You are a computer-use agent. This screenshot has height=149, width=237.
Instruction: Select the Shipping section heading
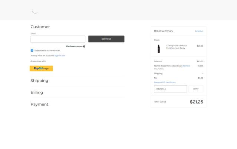pos(39,81)
